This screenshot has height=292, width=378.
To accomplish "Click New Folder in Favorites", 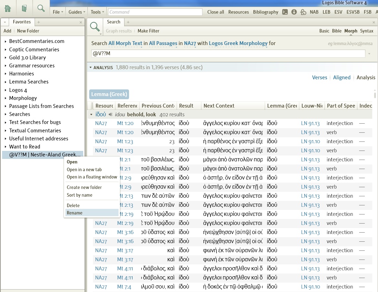I will tap(28, 31).
